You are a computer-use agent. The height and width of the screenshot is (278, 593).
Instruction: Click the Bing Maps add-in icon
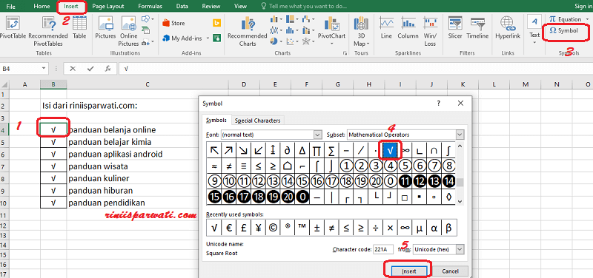point(216,23)
